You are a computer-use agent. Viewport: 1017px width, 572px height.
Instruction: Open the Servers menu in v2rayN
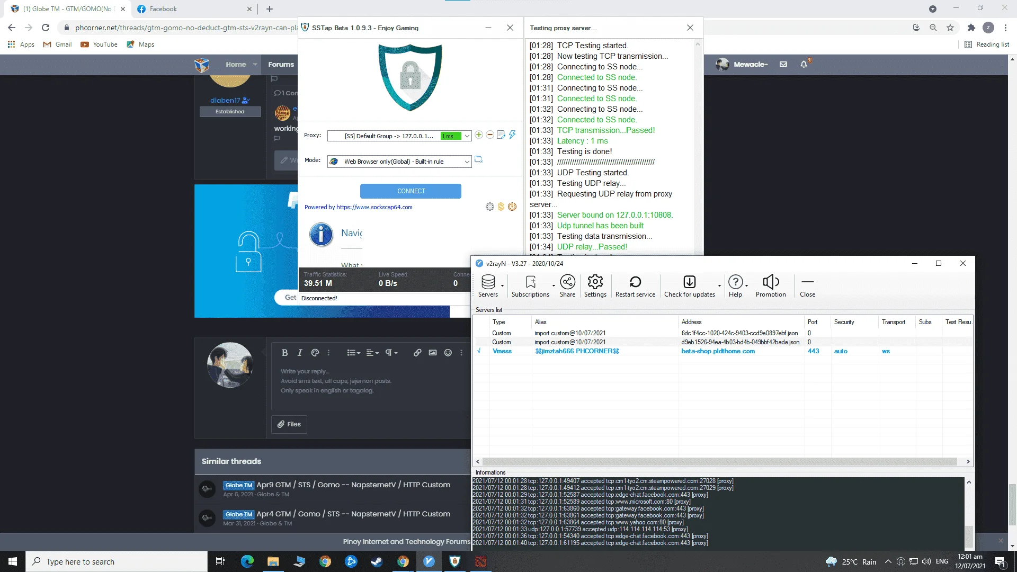488,286
